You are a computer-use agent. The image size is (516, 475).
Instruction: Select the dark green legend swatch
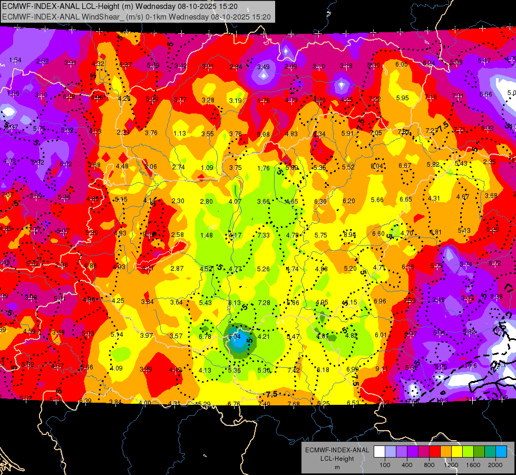479,452
